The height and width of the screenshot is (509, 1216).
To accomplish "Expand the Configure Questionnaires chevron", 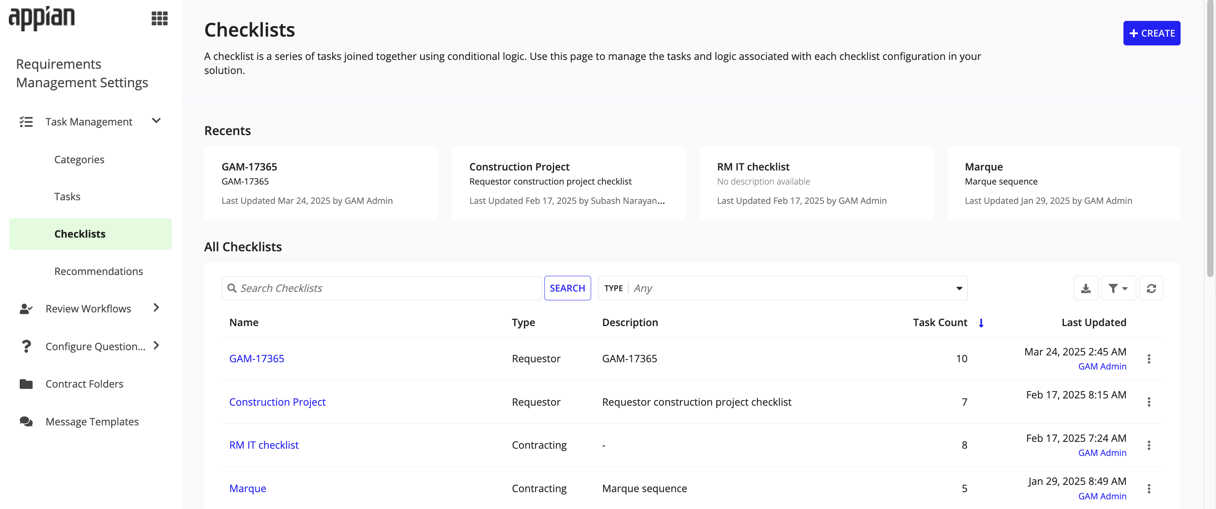I will (156, 345).
